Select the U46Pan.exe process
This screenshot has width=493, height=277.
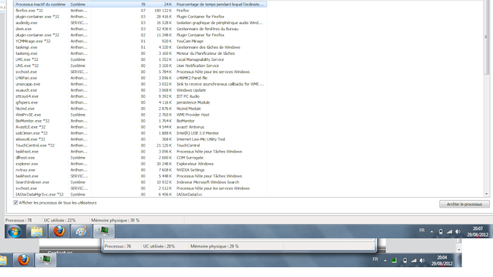click(x=141, y=78)
